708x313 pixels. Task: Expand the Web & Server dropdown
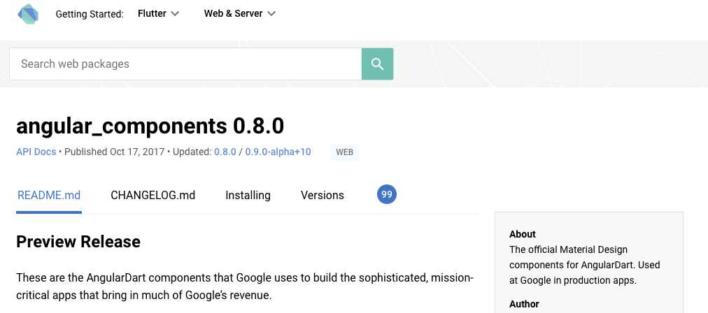pos(240,13)
